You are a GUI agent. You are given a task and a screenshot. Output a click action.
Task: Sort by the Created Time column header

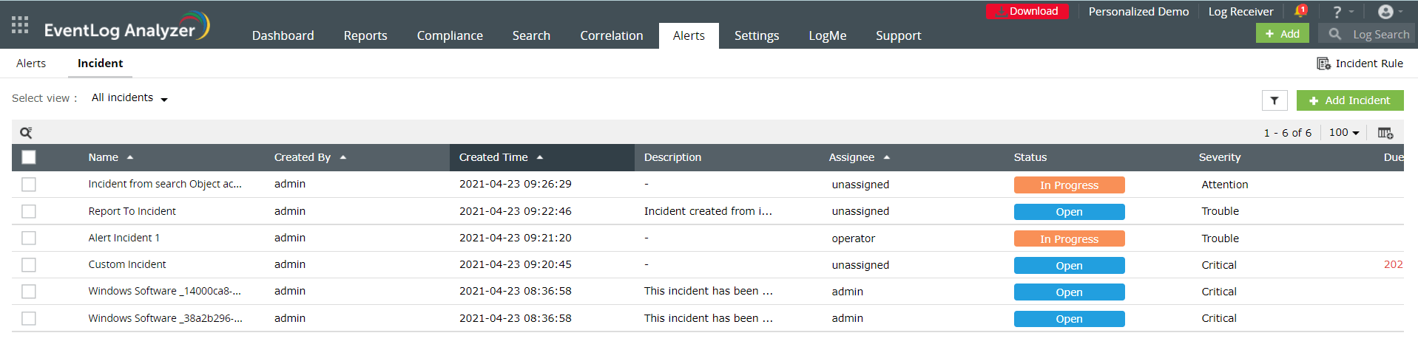point(493,157)
